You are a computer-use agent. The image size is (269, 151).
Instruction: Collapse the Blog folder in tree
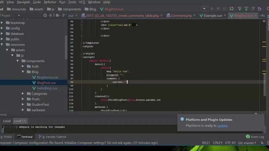pos(23,72)
